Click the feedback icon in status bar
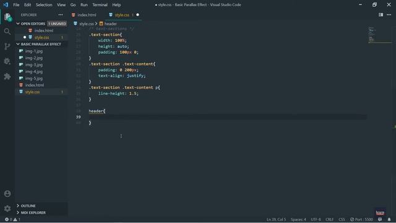Viewport: 396px width, 223px height. (x=380, y=219)
